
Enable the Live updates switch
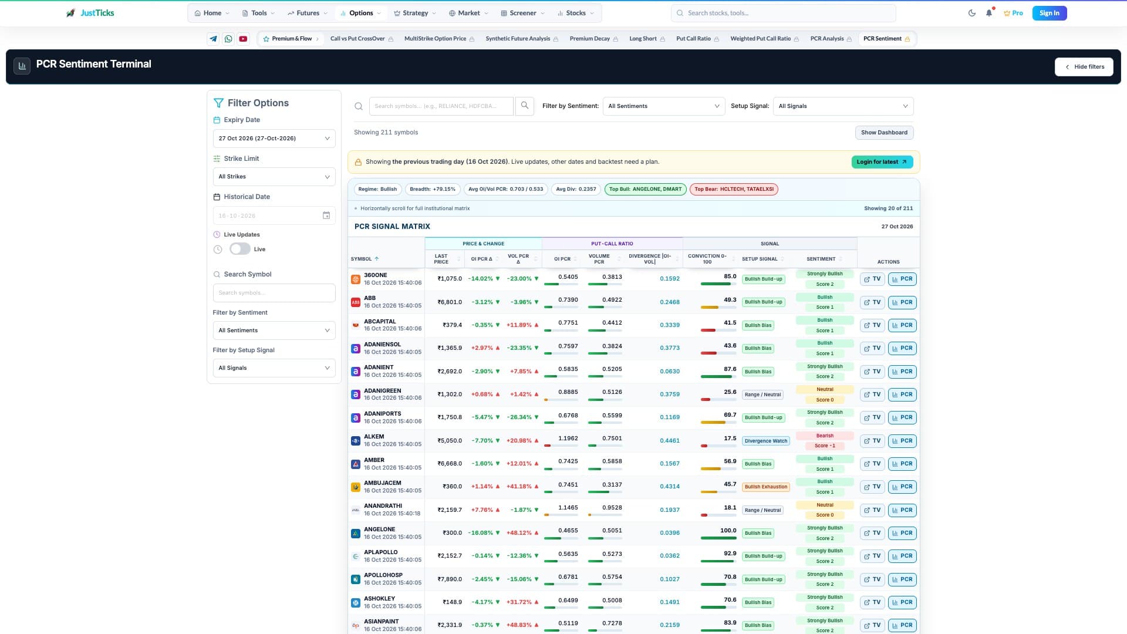point(239,249)
